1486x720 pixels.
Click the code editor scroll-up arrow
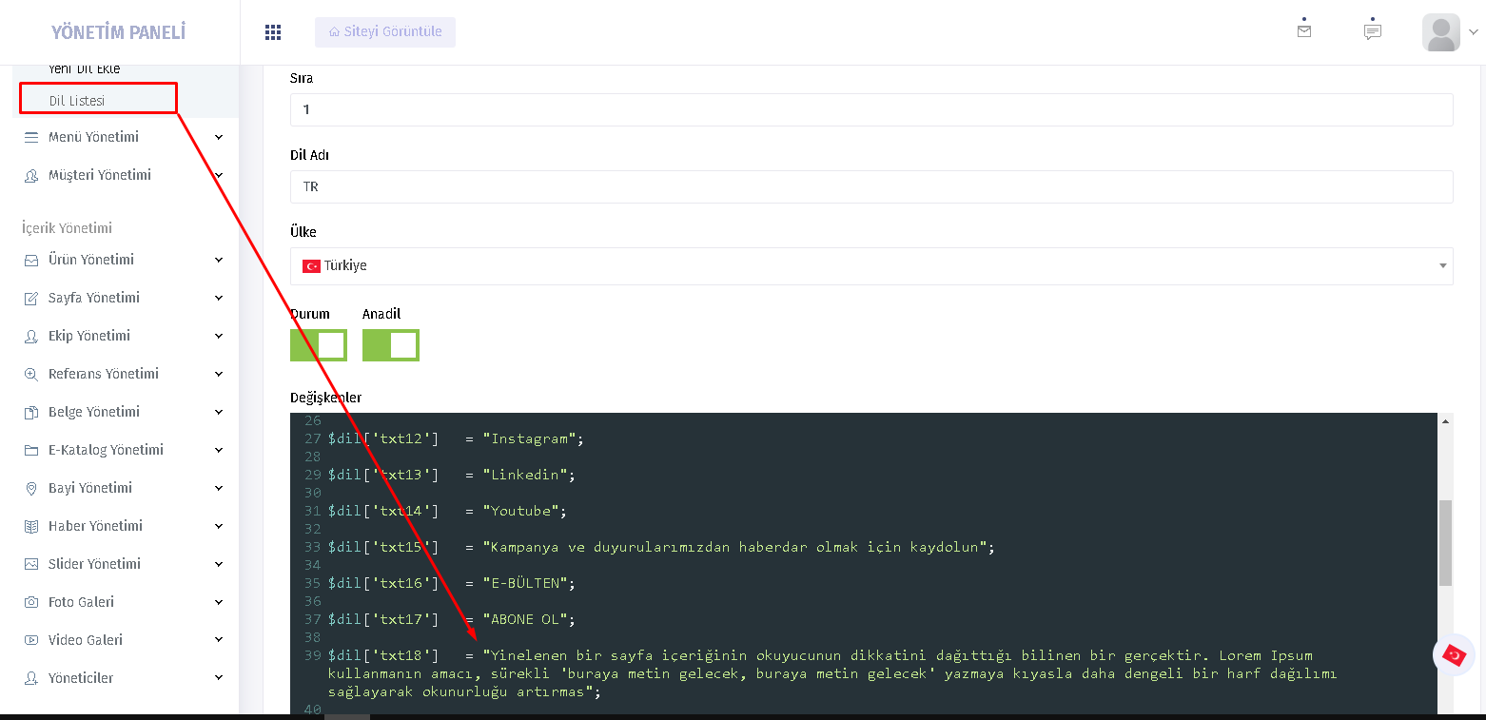click(1445, 420)
